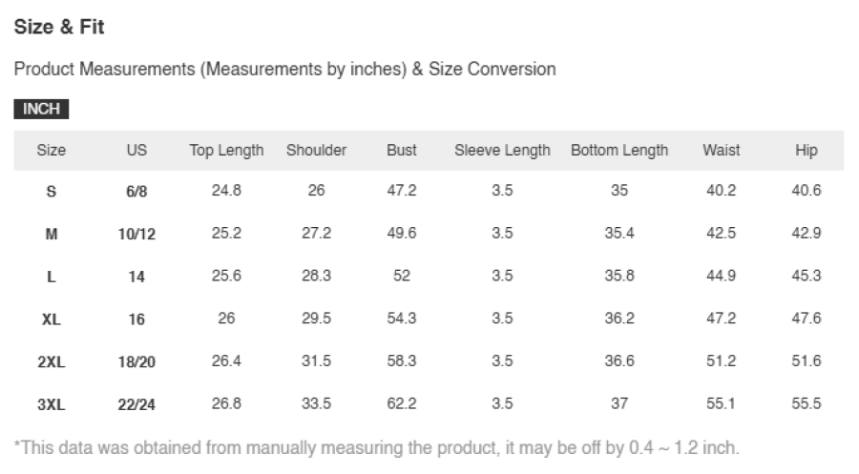Click the XL size row label
Image resolution: width=859 pixels, height=474 pixels.
(x=51, y=319)
